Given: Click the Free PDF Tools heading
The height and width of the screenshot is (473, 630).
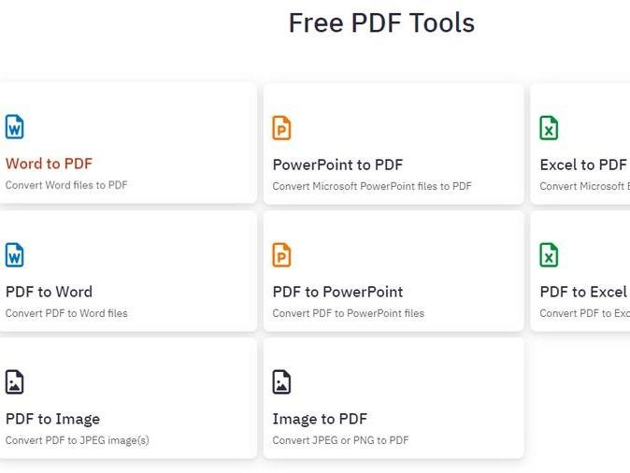Looking at the screenshot, I should (x=381, y=22).
